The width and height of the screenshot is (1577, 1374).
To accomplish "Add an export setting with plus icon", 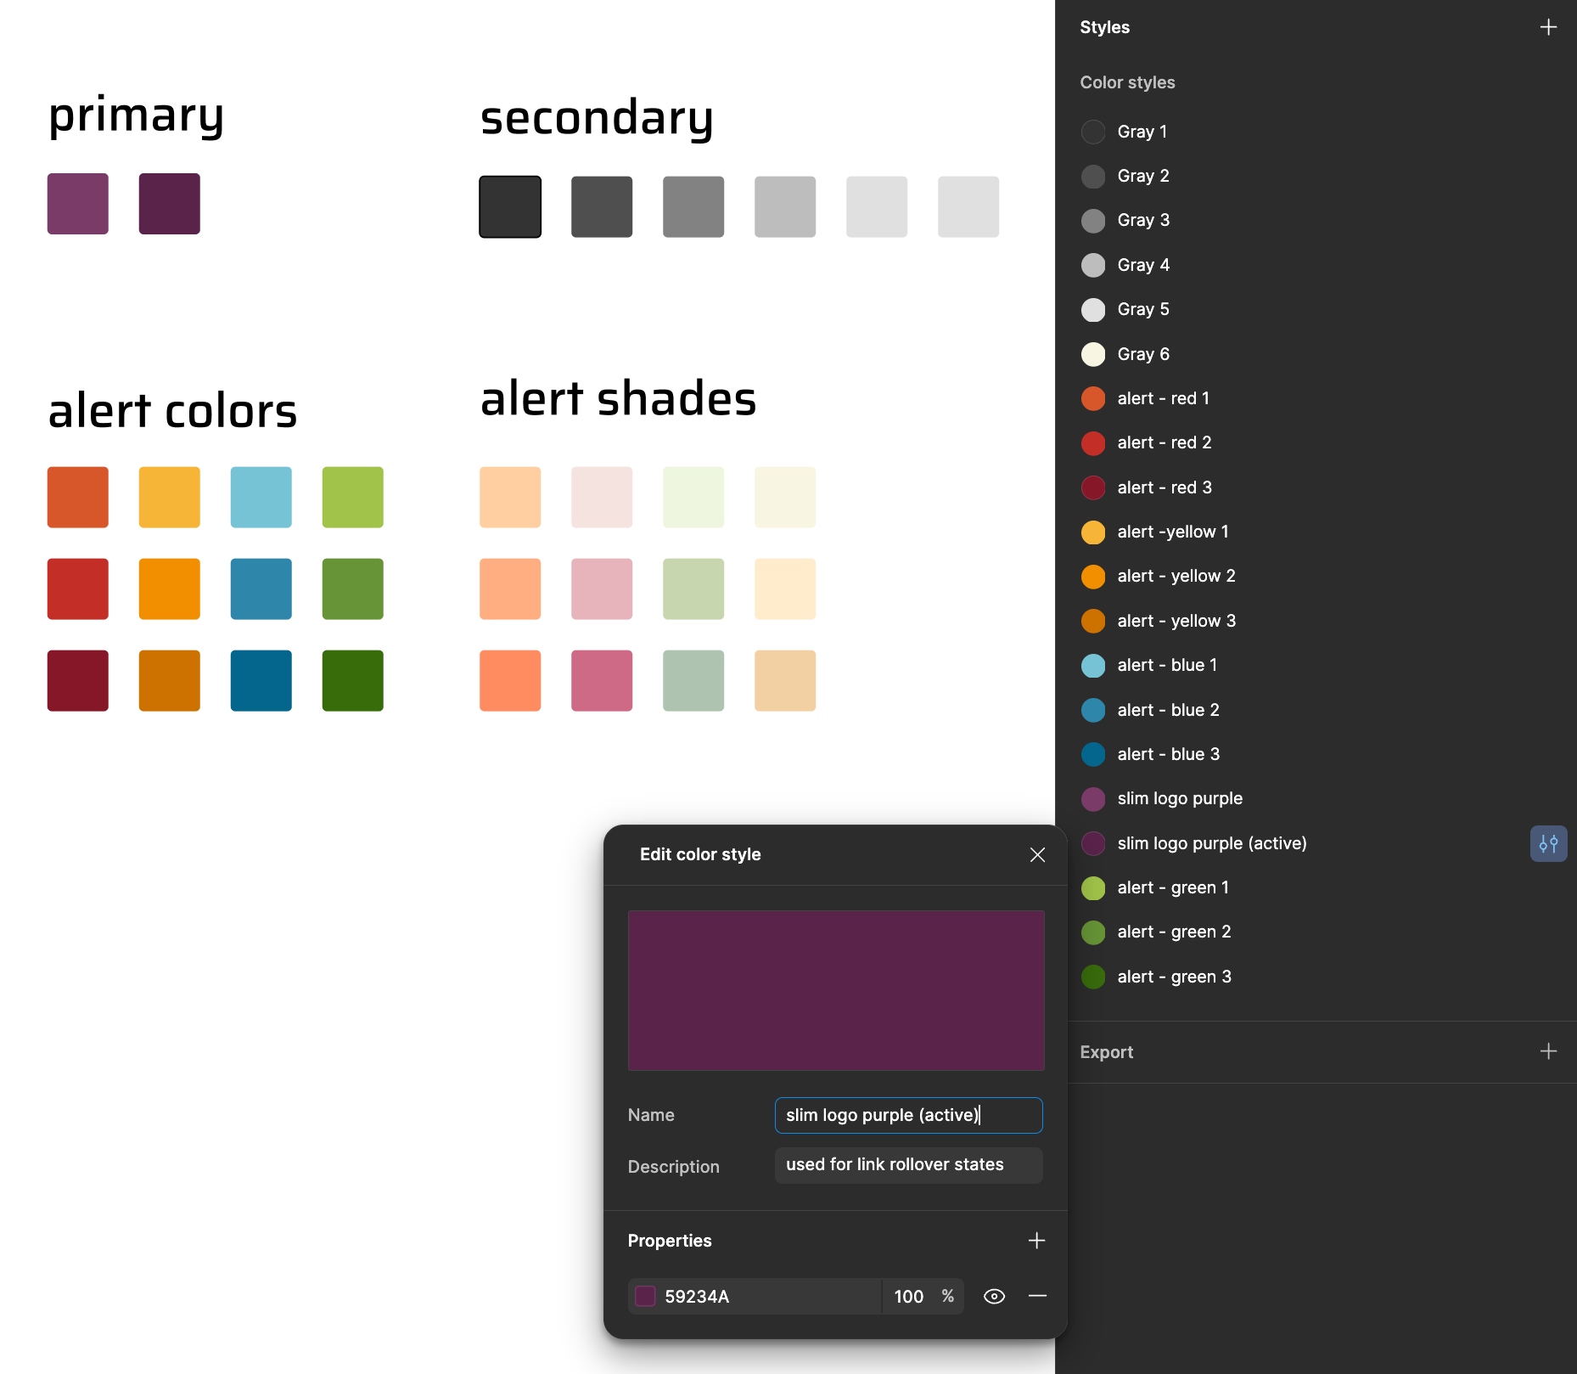I will tap(1548, 1051).
